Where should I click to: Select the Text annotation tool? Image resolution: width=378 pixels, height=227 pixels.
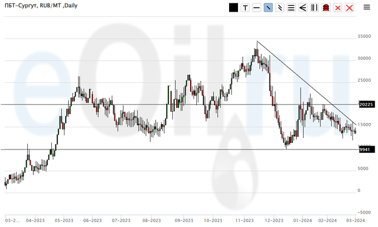(245, 8)
